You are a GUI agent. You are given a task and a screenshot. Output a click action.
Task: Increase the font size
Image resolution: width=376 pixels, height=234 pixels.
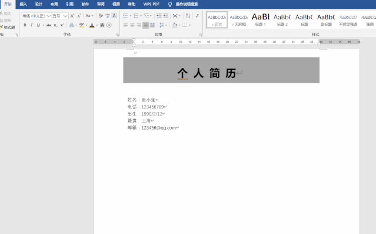[72, 16]
